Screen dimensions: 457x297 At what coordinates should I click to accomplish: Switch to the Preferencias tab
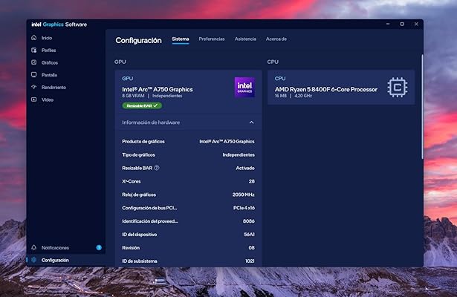click(212, 39)
